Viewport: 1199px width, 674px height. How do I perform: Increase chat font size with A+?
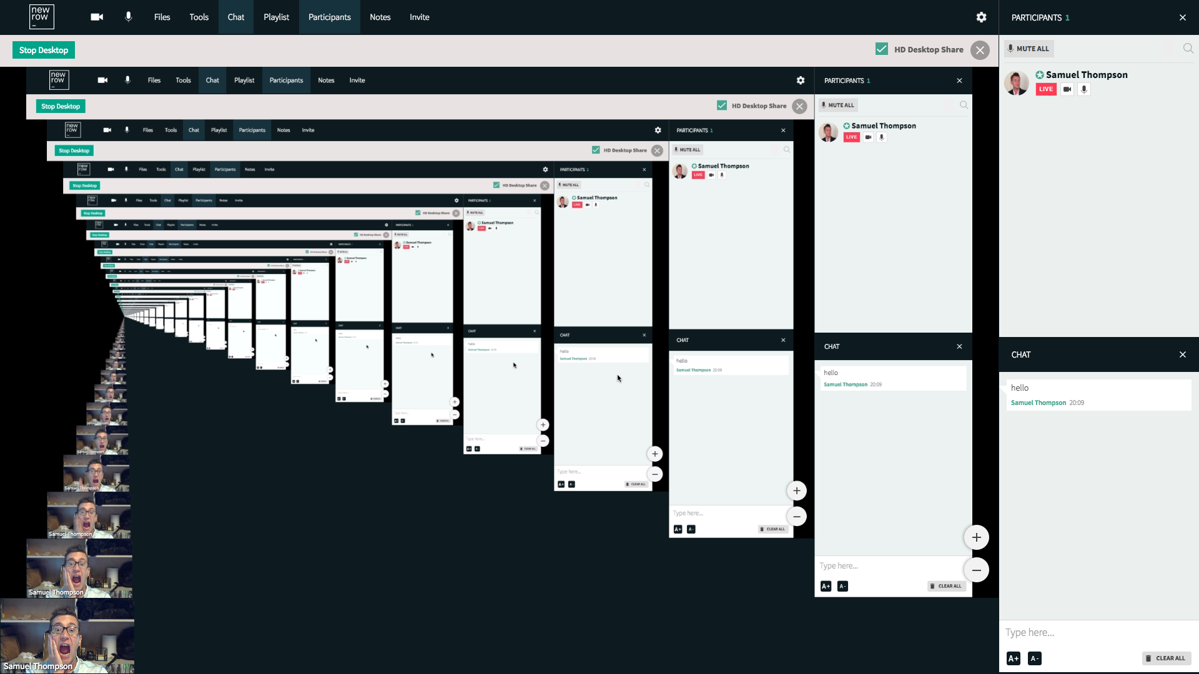click(1014, 658)
